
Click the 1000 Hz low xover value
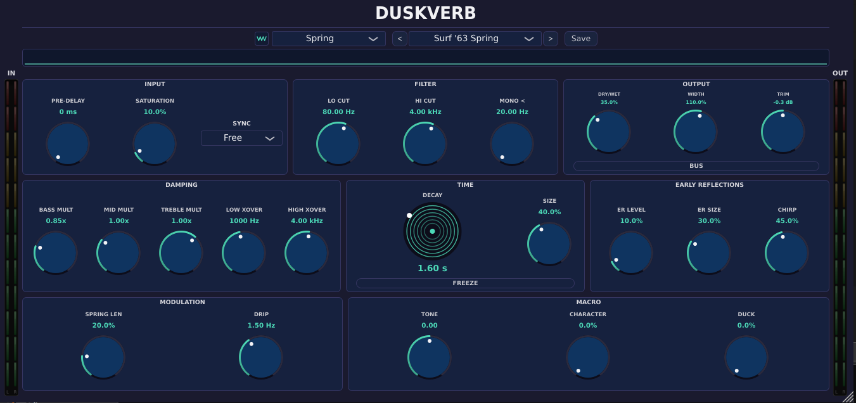[x=244, y=221]
